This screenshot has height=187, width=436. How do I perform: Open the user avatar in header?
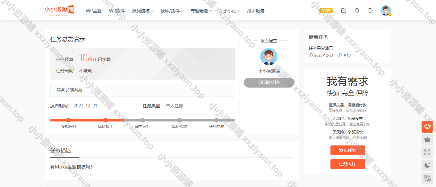click(x=386, y=11)
